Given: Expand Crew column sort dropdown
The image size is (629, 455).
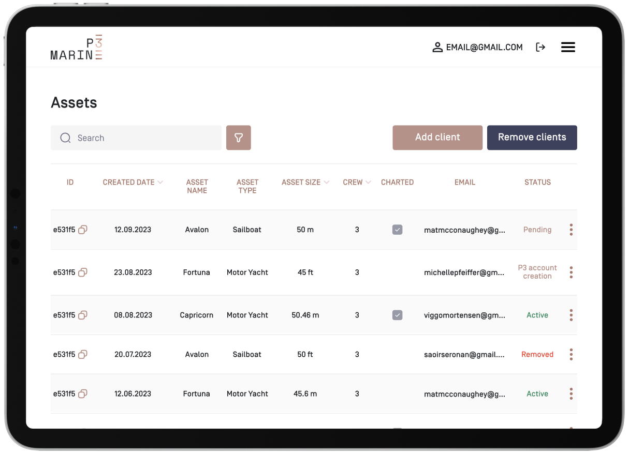Looking at the screenshot, I should point(368,183).
